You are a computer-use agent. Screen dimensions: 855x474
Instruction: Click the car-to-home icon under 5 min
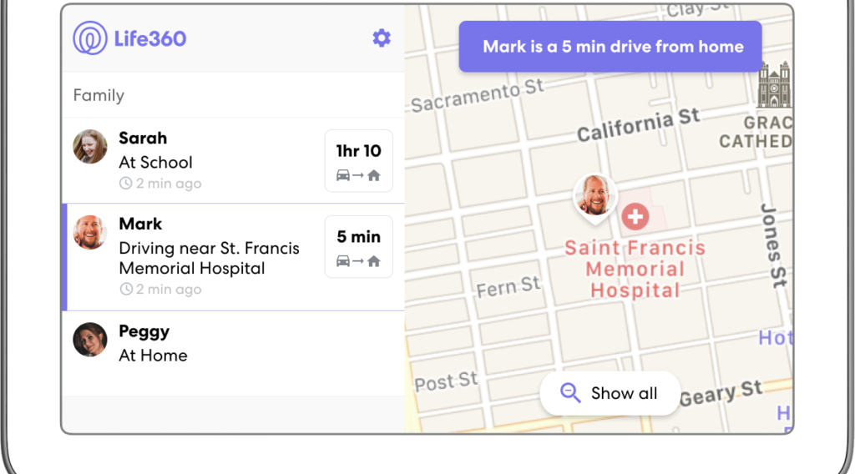[358, 261]
